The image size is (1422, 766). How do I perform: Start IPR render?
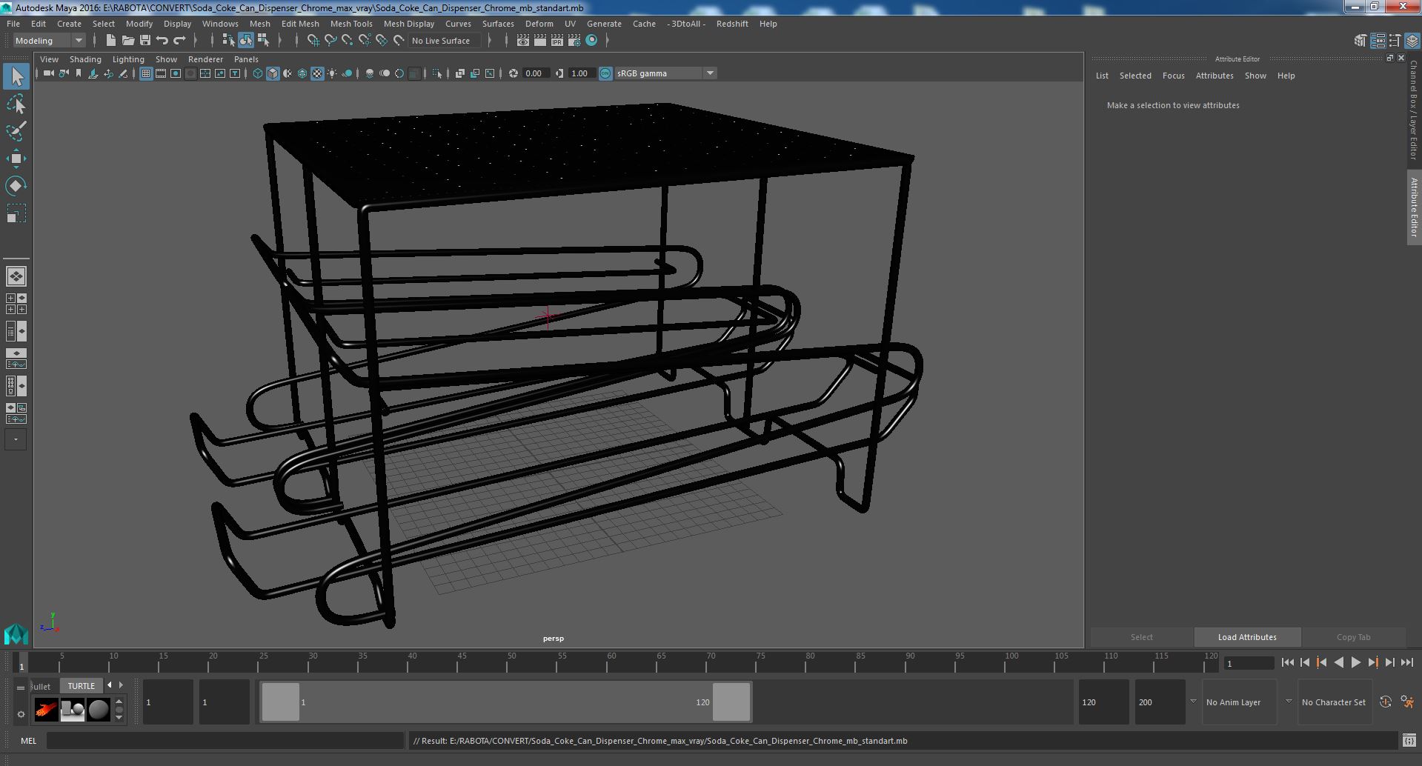coord(557,41)
